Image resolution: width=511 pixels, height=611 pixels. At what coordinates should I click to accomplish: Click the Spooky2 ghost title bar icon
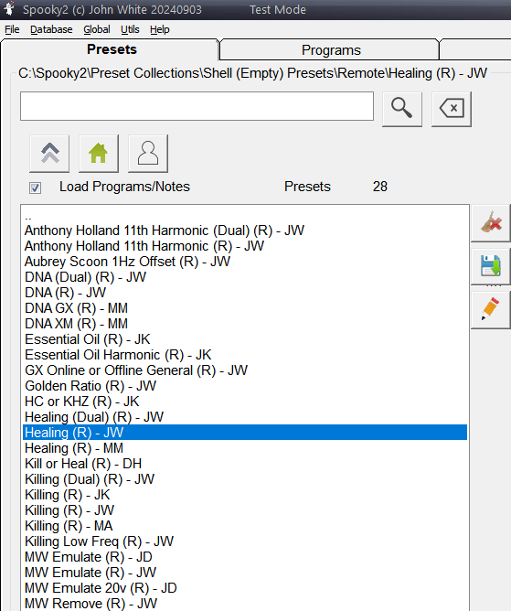tap(8, 9)
